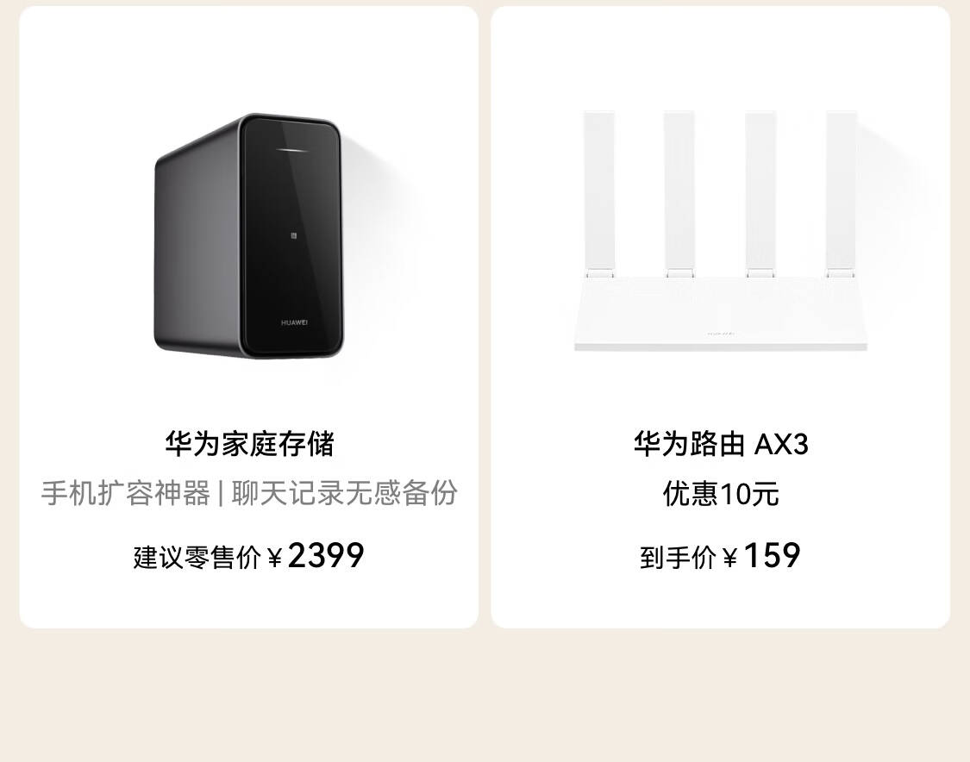Screen dimensions: 970x762
Task: Click the dark gray side panel of storage device
Action: pos(197,247)
